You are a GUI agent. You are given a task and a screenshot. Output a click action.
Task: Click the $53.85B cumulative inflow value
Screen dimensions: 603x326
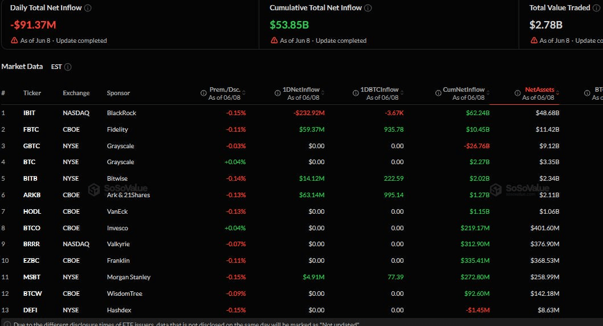pyautogui.click(x=289, y=25)
